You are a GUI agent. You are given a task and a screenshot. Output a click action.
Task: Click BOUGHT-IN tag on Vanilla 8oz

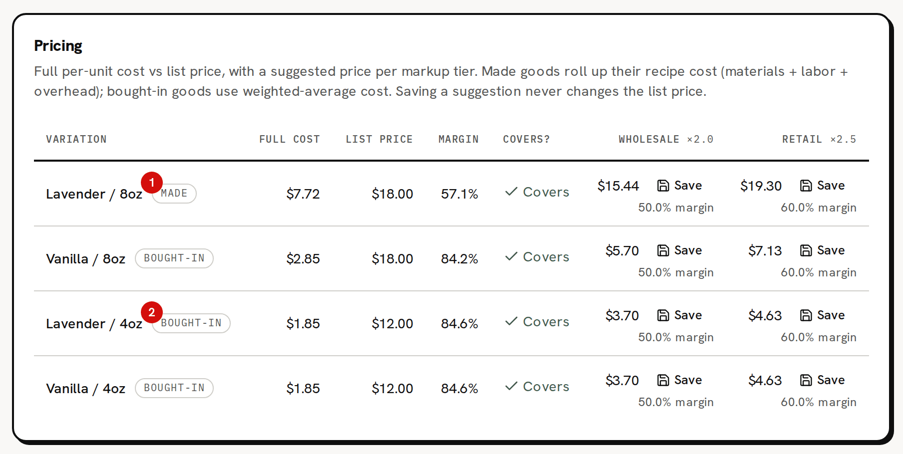pos(174,258)
